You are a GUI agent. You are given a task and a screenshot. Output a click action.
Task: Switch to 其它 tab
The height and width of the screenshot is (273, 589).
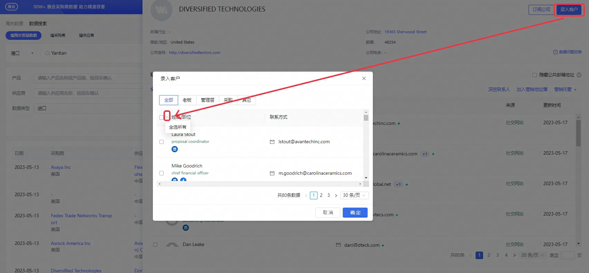click(247, 100)
